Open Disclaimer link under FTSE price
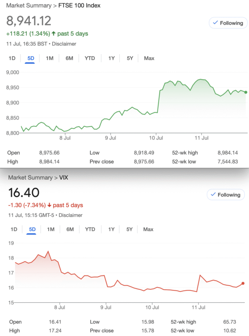 tap(64, 44)
